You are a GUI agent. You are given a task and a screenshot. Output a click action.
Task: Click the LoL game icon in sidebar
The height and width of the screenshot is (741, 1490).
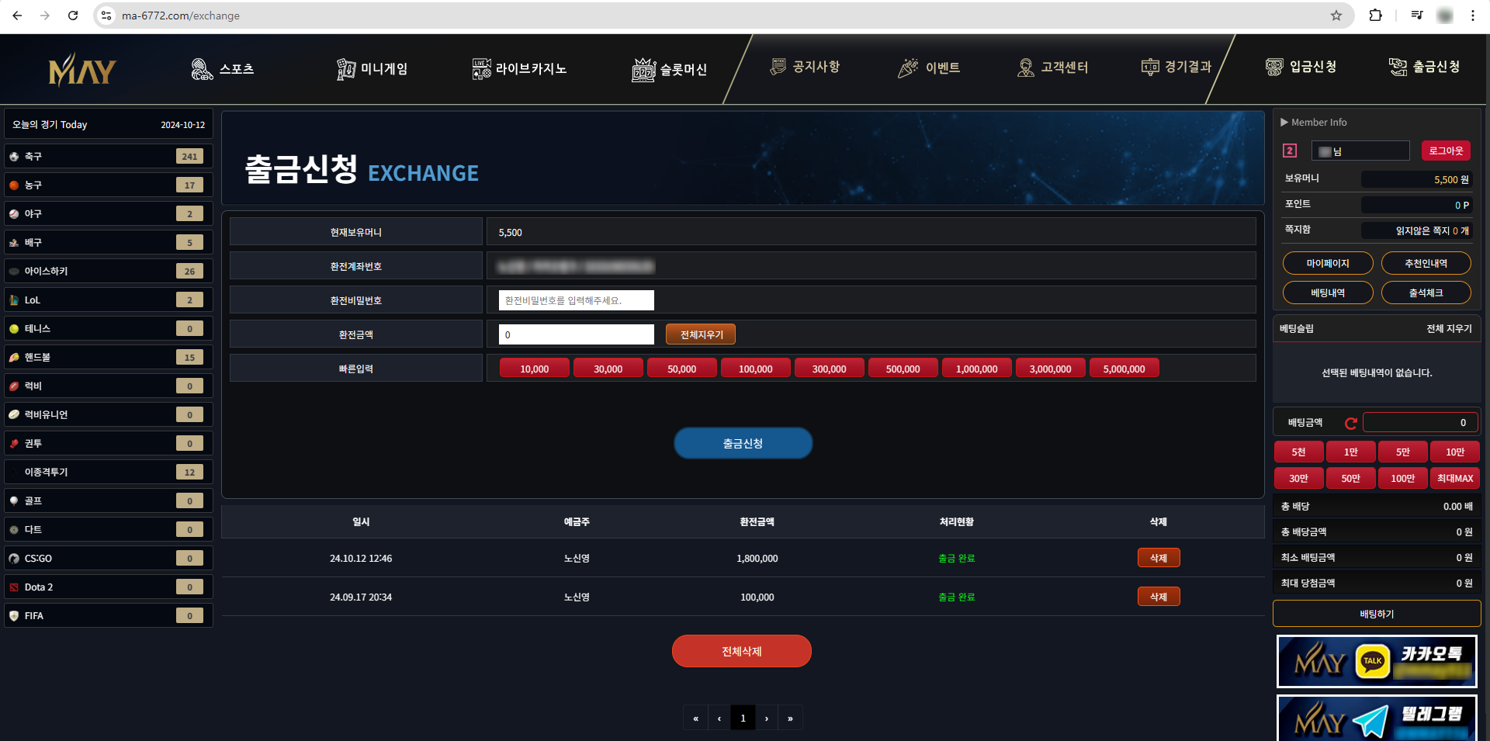click(x=14, y=300)
